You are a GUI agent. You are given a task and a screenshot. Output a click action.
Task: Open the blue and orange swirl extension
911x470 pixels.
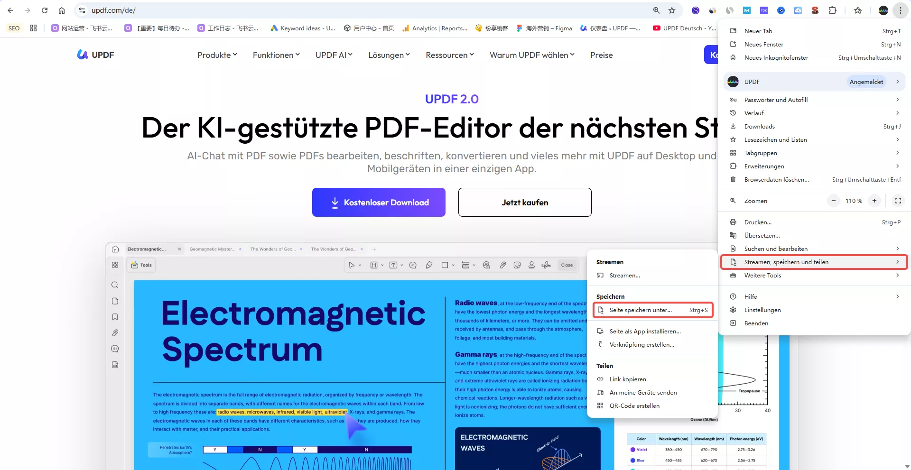pyautogui.click(x=713, y=10)
